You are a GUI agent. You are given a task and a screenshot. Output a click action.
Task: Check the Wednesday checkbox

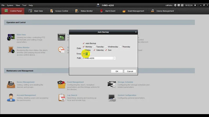click(106, 47)
